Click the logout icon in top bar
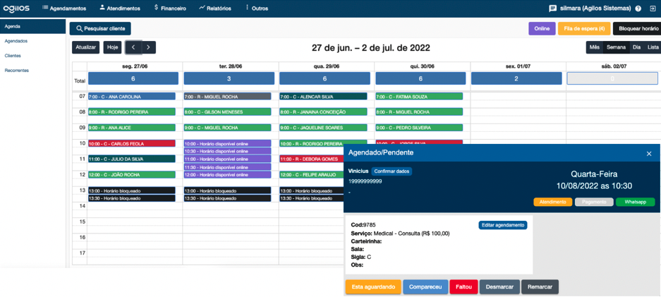The image size is (661, 297). [x=653, y=8]
